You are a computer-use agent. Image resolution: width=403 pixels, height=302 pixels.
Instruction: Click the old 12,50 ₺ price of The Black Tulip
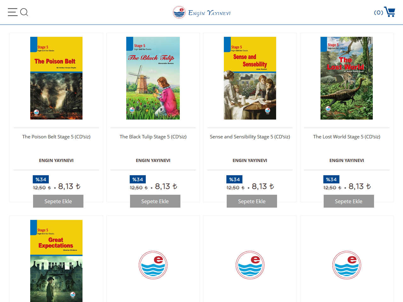139,188
